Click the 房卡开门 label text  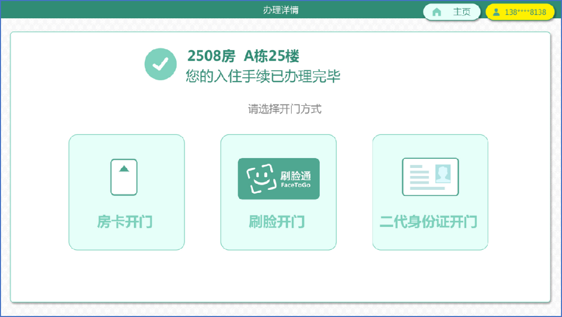(125, 222)
